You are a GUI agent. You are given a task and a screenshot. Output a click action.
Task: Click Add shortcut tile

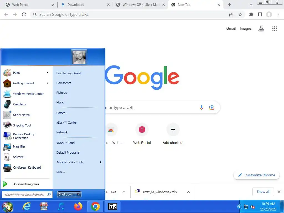[x=173, y=134]
